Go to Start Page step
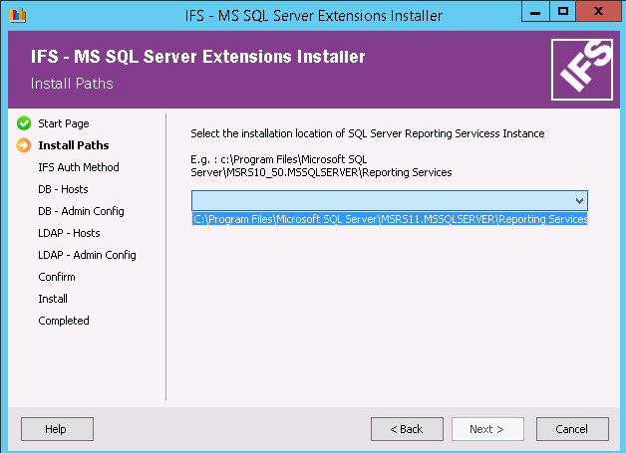Screen dimensions: 626x453 coord(64,123)
